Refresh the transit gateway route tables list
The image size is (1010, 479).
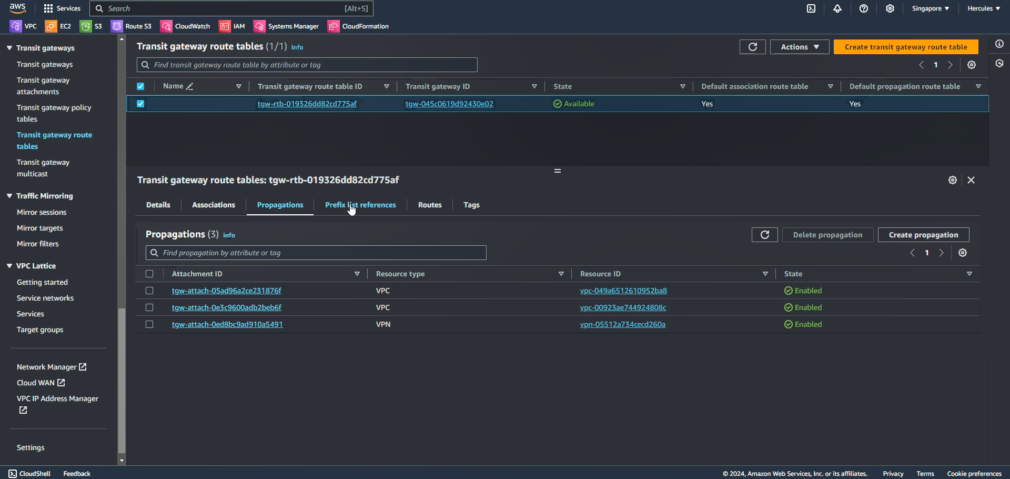[753, 47]
